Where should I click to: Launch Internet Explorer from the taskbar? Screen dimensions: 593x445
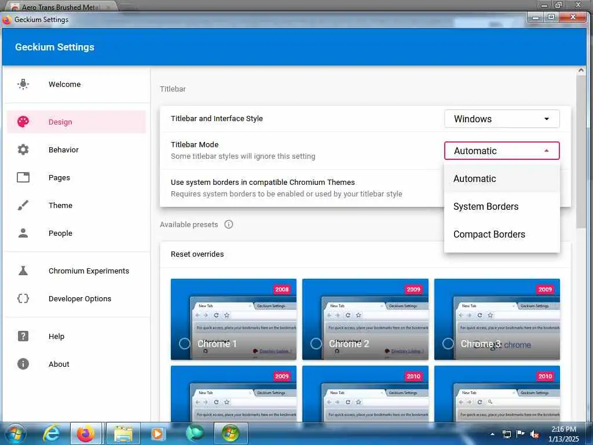coord(51,433)
